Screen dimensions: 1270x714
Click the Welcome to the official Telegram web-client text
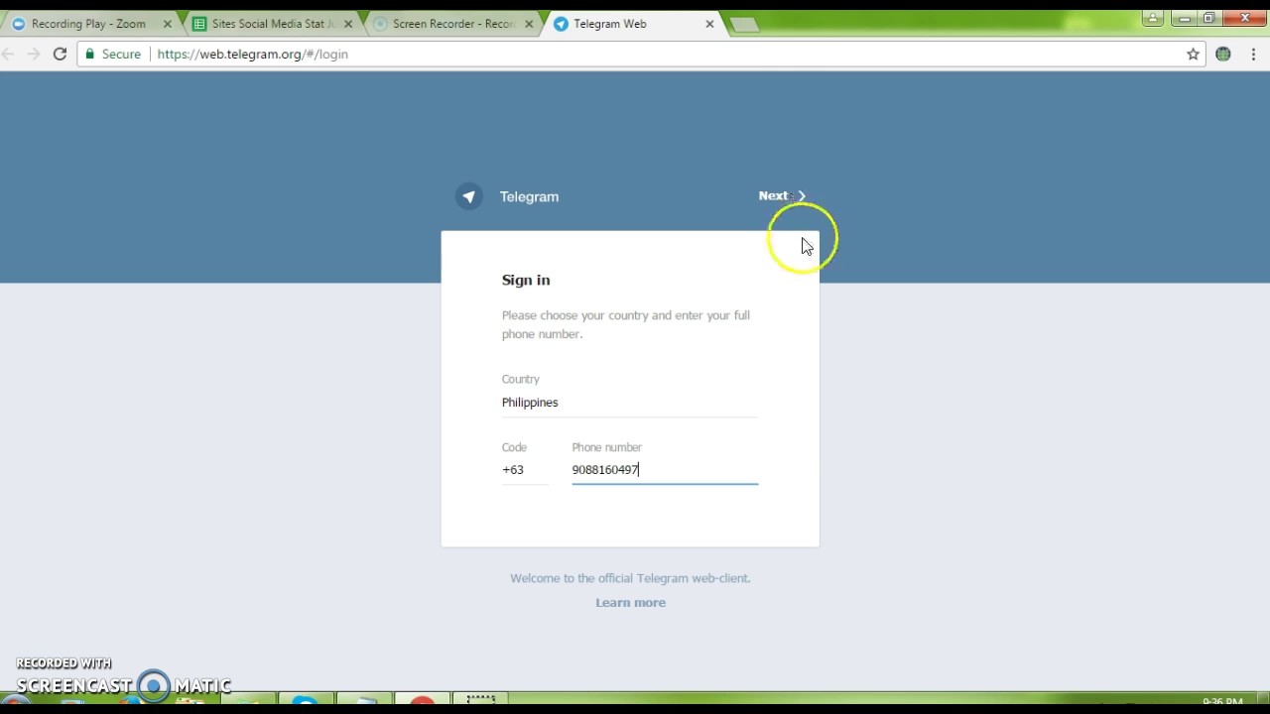coord(630,578)
